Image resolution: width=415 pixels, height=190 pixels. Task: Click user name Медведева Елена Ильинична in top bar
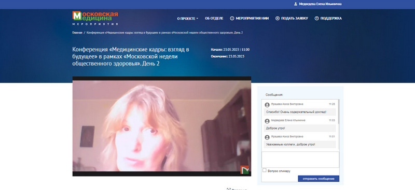[x=320, y=4]
